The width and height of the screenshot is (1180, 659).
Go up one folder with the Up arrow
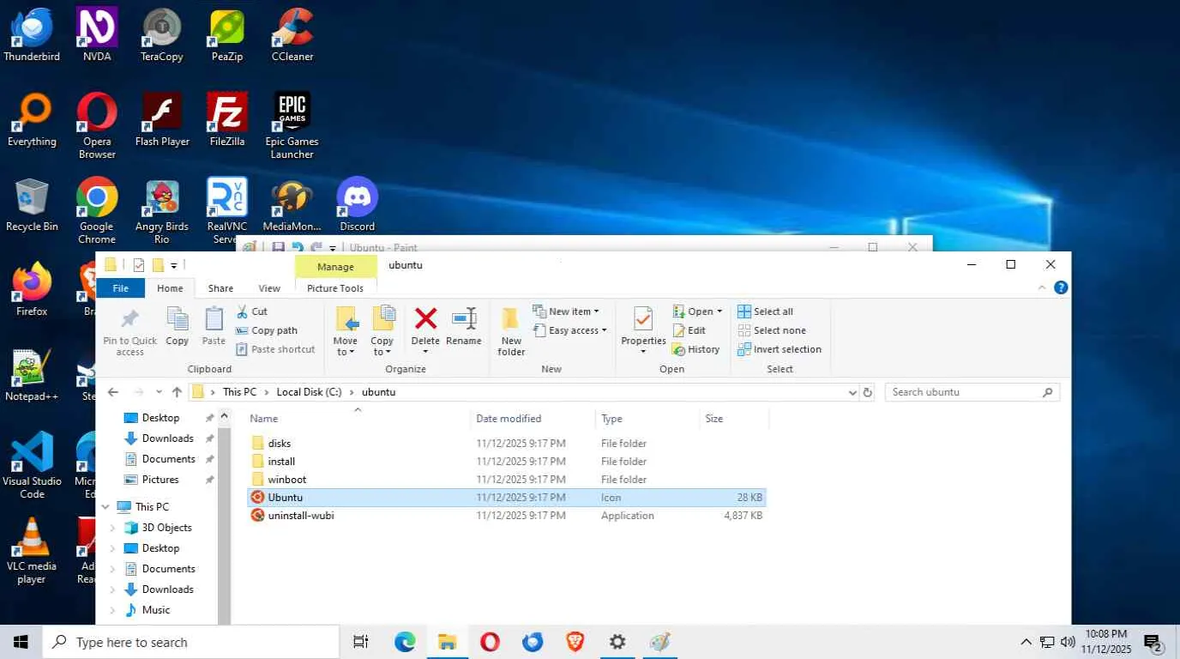pyautogui.click(x=177, y=392)
